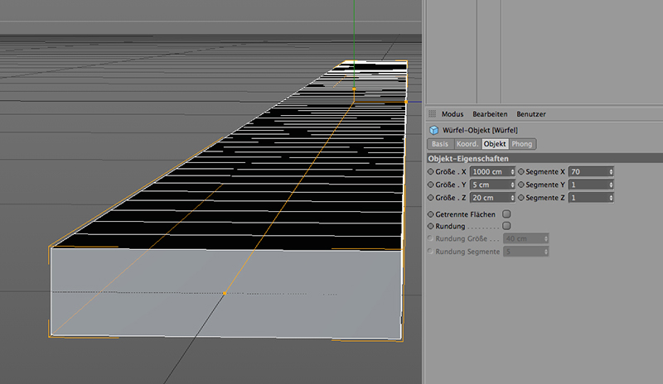Click the orange handle on cube's front face

pos(225,293)
